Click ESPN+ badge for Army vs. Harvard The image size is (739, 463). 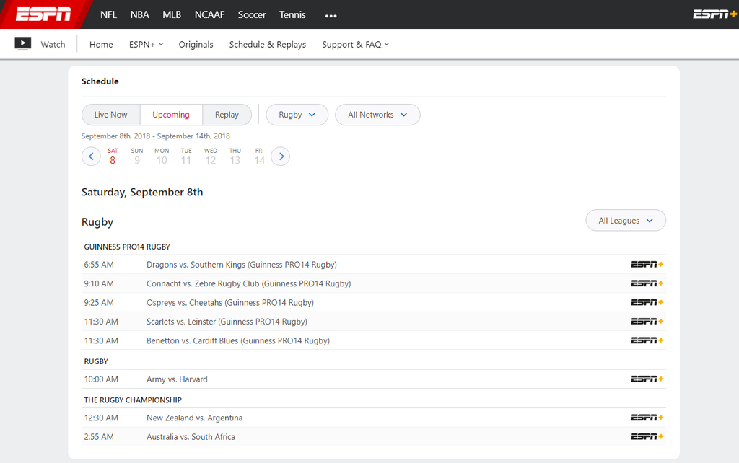647,379
